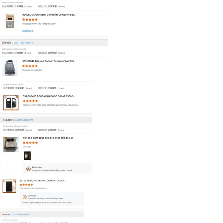Open the R300LC-9S controller product thumbnail
Screen dimensions: 223x223
10,21
